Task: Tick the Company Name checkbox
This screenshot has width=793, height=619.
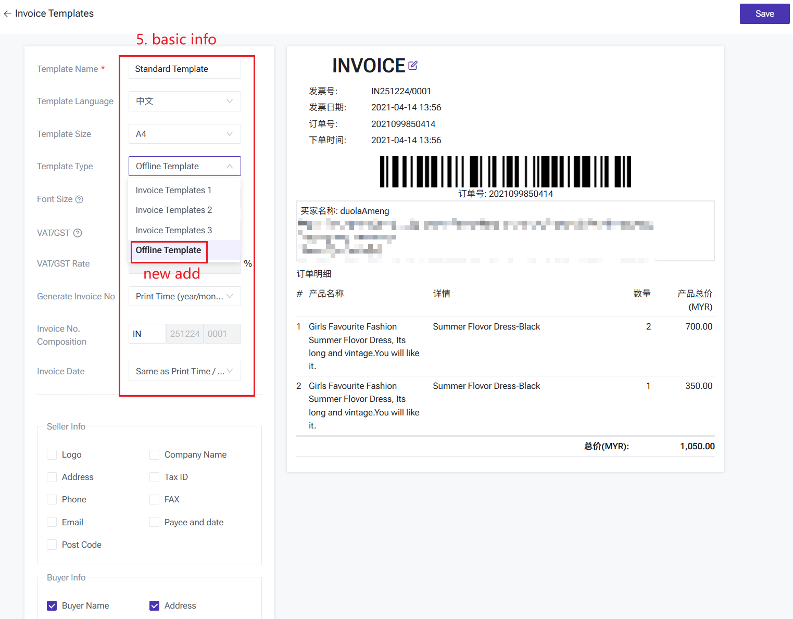Action: click(155, 454)
